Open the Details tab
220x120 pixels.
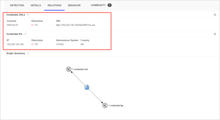(x=36, y=5)
